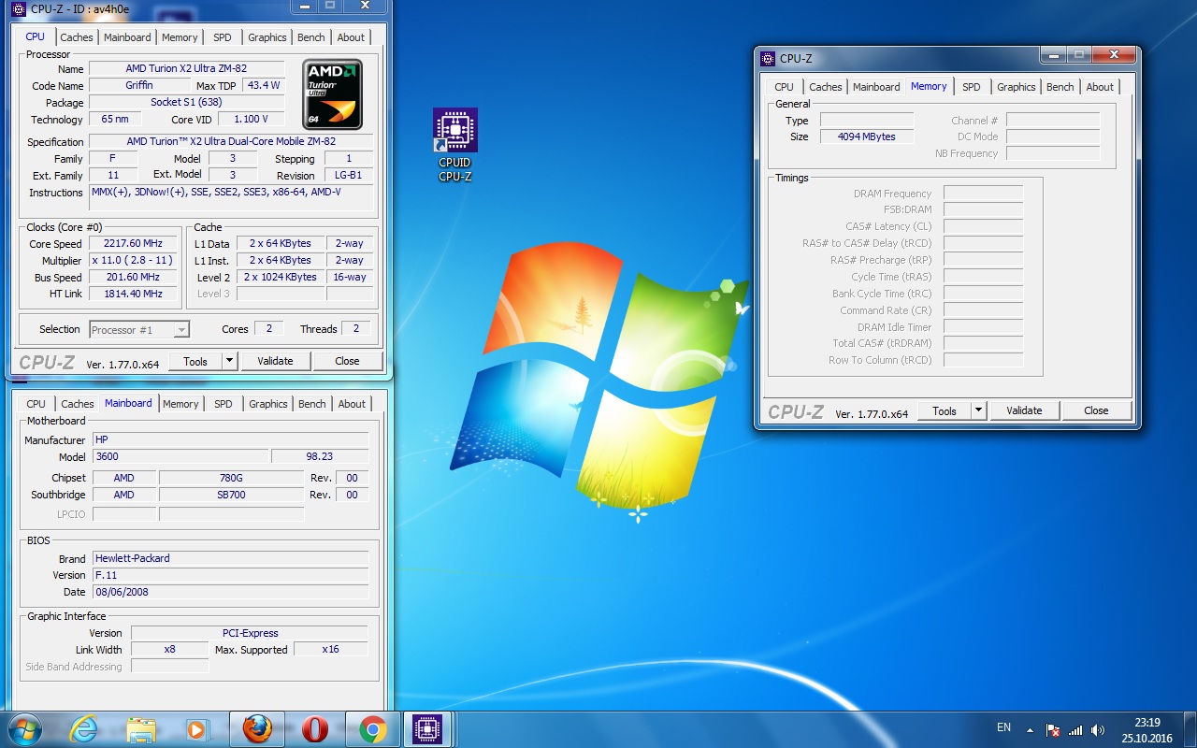Click the Southbridge field SB700
This screenshot has width=1197, height=748.
click(x=232, y=495)
